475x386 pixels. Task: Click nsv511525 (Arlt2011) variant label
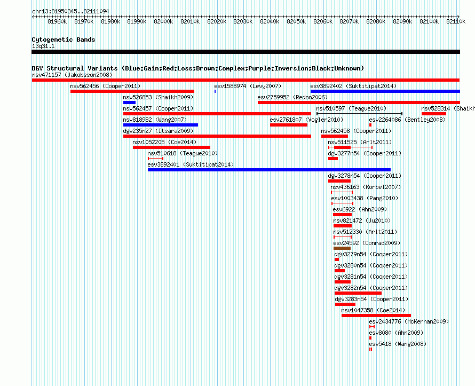360,142
